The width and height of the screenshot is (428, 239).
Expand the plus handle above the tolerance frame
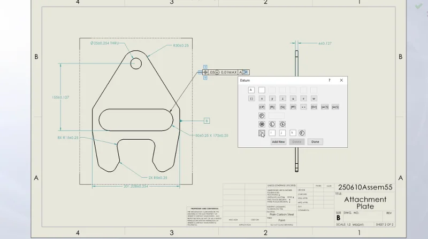(x=205, y=67)
